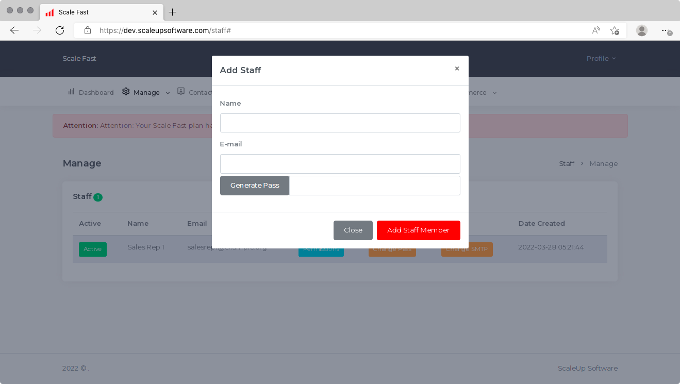Click the password field beside Generate Pass
This screenshot has height=384, width=680.
click(x=374, y=186)
